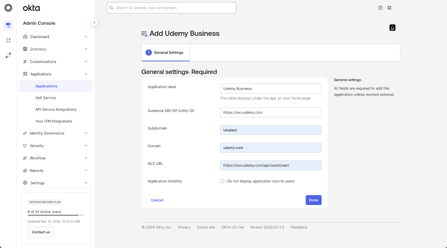Image resolution: width=447 pixels, height=248 pixels.
Task: Edit the Application label field
Action: 271,89
